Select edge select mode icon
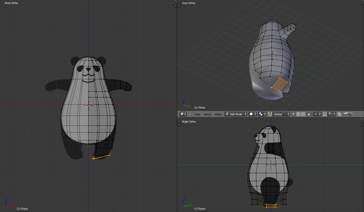 point(298,114)
